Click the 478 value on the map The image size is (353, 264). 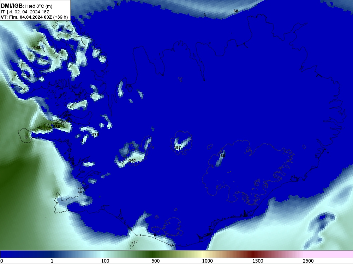click(x=95, y=134)
